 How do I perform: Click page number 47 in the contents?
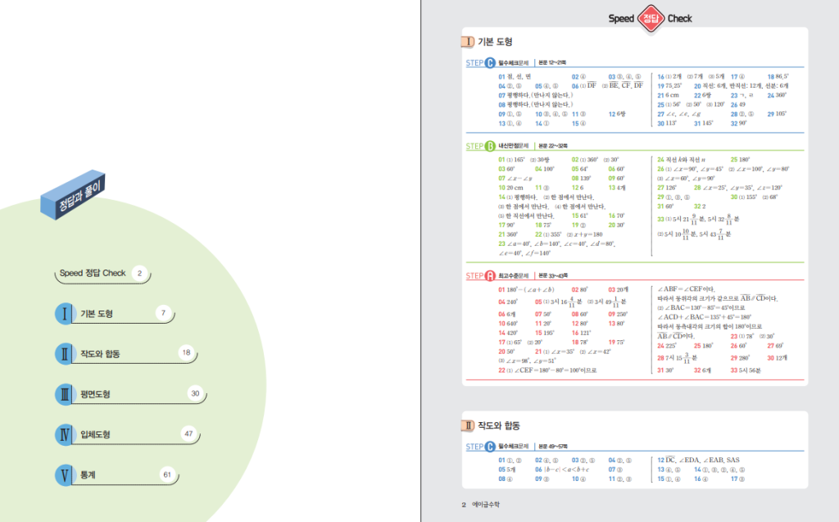click(x=188, y=433)
